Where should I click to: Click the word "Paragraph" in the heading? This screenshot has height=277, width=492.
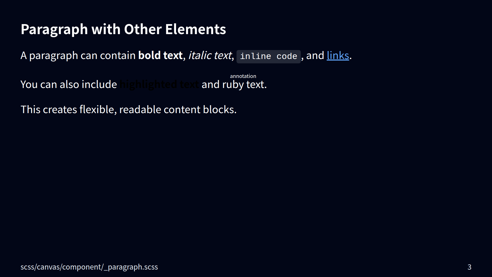(54, 29)
